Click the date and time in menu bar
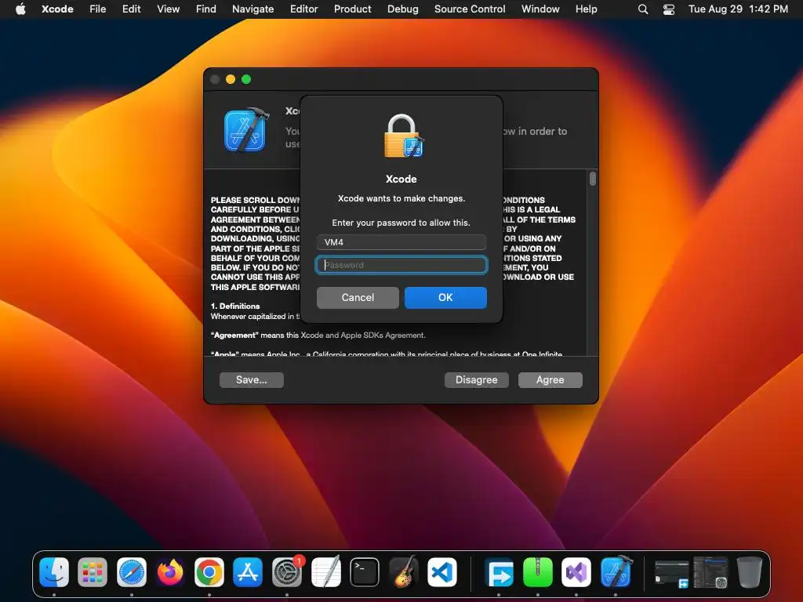The height and width of the screenshot is (602, 803). point(738,9)
